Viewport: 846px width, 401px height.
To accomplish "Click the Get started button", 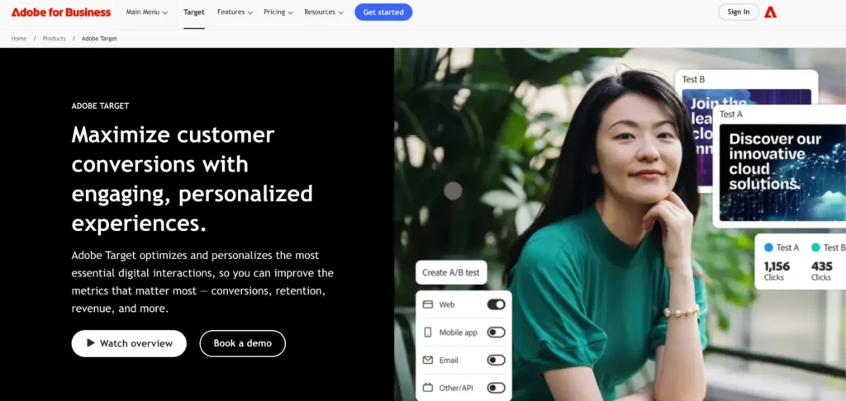I will [383, 12].
